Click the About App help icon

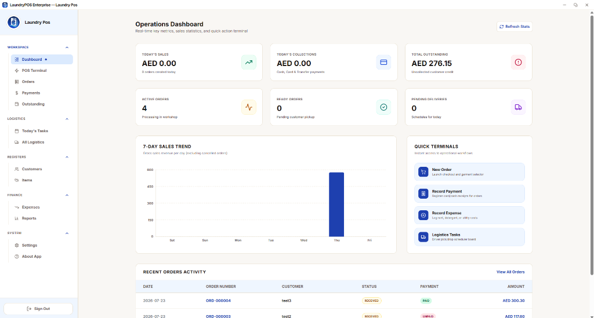click(17, 257)
